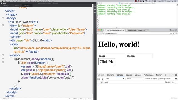This screenshot has width=178, height=100.
Task: Click the Wi-Fi icon in the menu bar
Action: tap(146, 1)
